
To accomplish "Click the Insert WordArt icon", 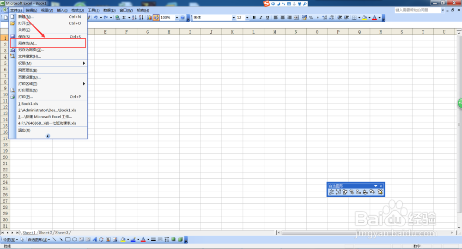I will point(95,240).
